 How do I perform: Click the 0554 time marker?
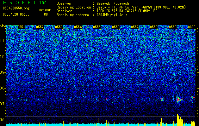coord(78,27)
